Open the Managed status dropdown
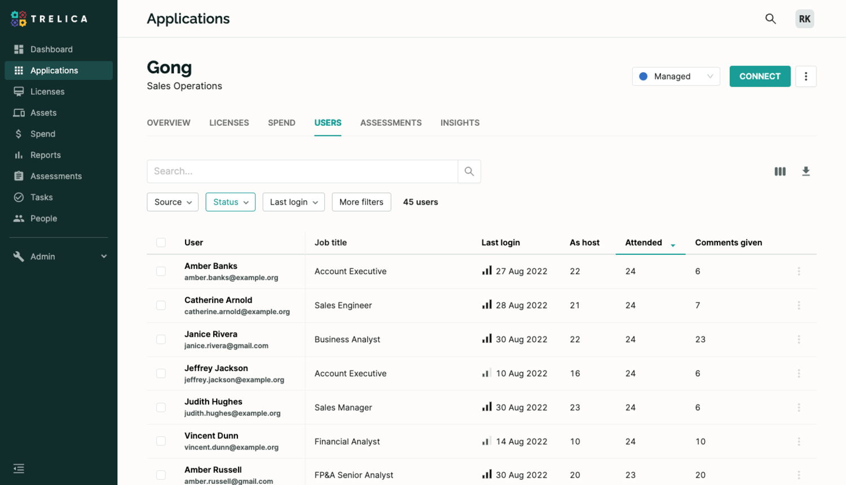This screenshot has height=485, width=846. pyautogui.click(x=676, y=76)
